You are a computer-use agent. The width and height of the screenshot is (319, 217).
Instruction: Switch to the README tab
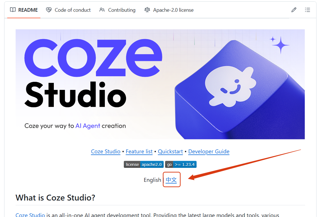point(24,10)
